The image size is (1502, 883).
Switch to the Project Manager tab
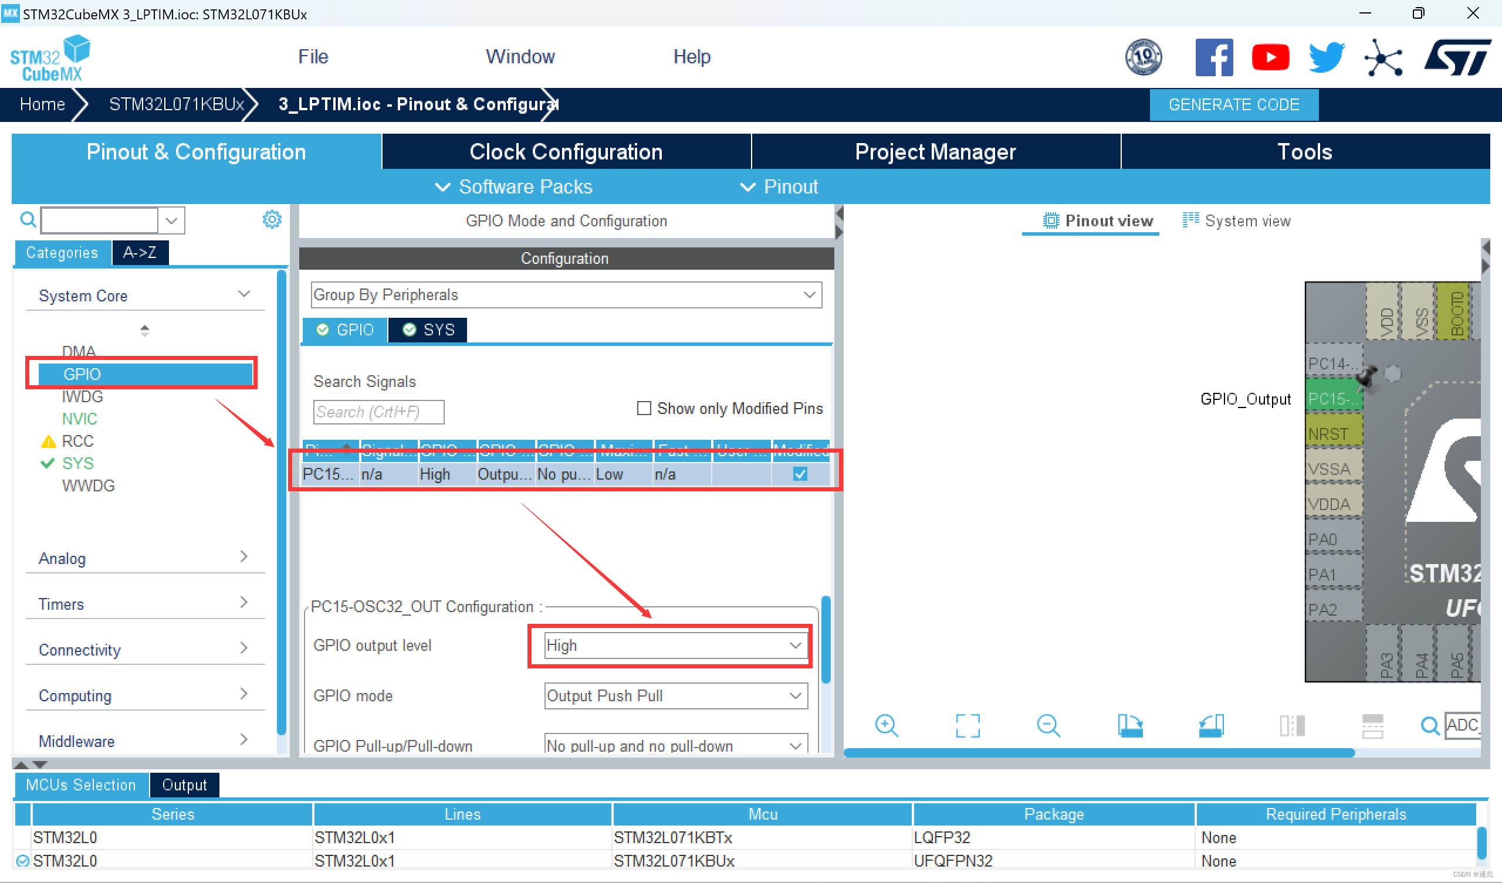click(x=935, y=151)
